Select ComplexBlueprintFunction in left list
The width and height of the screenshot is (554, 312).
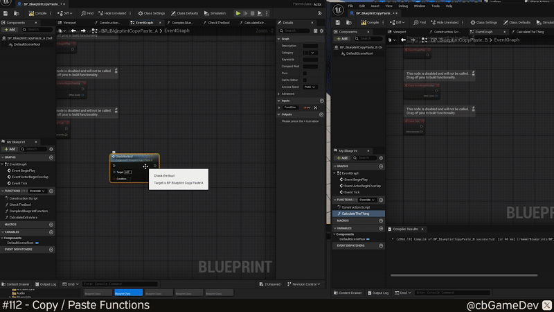[x=28, y=211]
